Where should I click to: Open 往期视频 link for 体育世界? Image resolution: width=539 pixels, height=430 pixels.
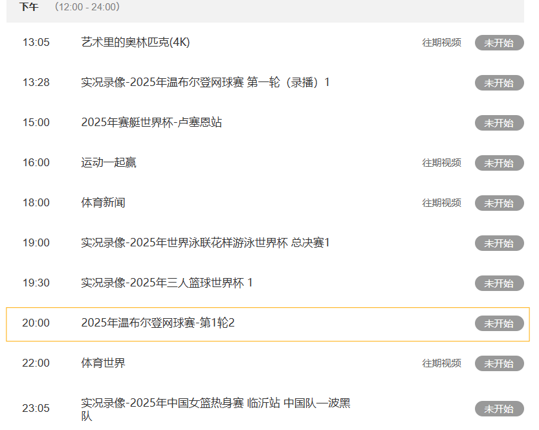442,363
